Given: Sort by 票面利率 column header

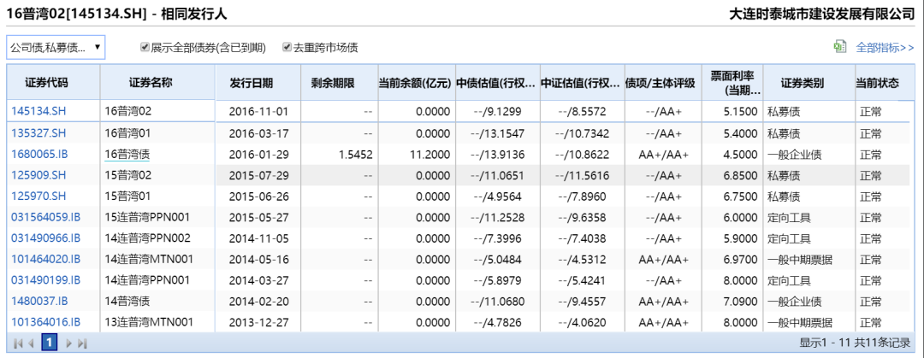Looking at the screenshot, I should (731, 83).
